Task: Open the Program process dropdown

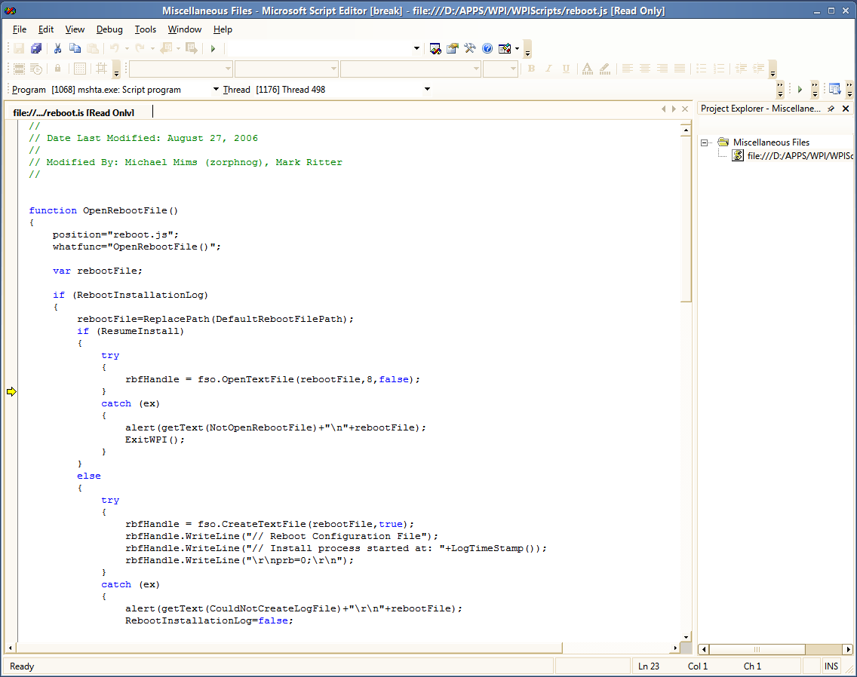Action: tap(216, 89)
